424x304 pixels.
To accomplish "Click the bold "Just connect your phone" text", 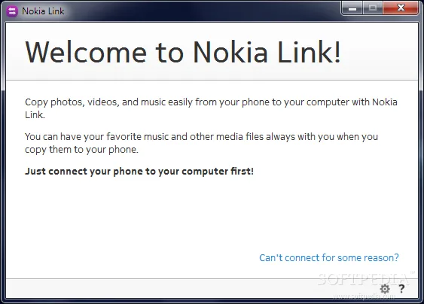I will pyautogui.click(x=139, y=172).
